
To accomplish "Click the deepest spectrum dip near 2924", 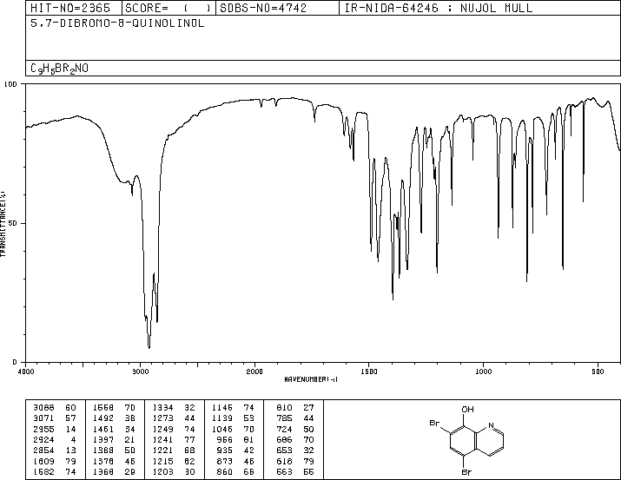I will tap(149, 347).
